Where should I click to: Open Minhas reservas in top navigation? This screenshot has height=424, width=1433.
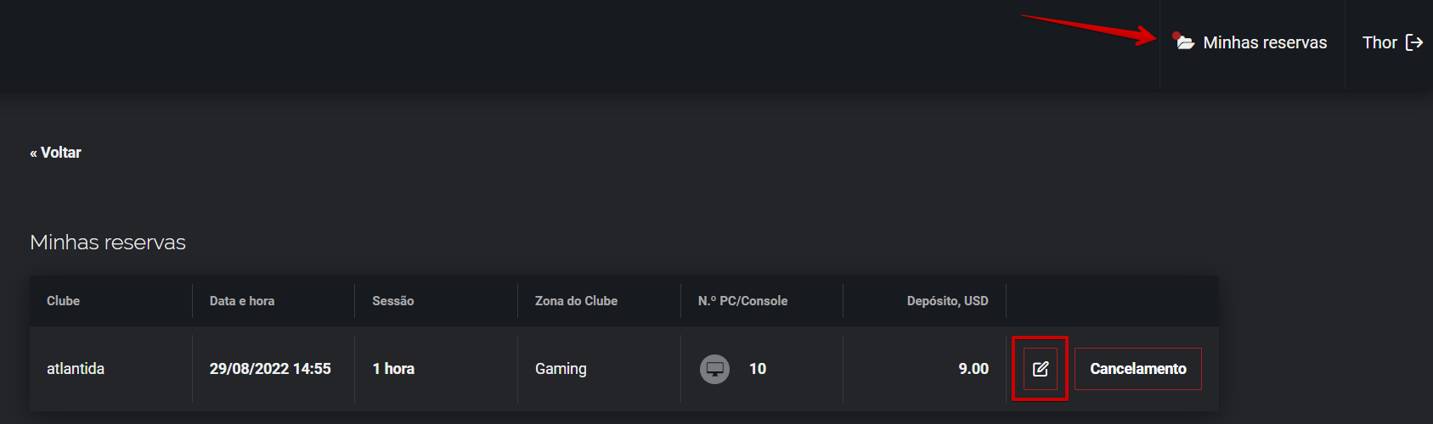[x=1264, y=42]
